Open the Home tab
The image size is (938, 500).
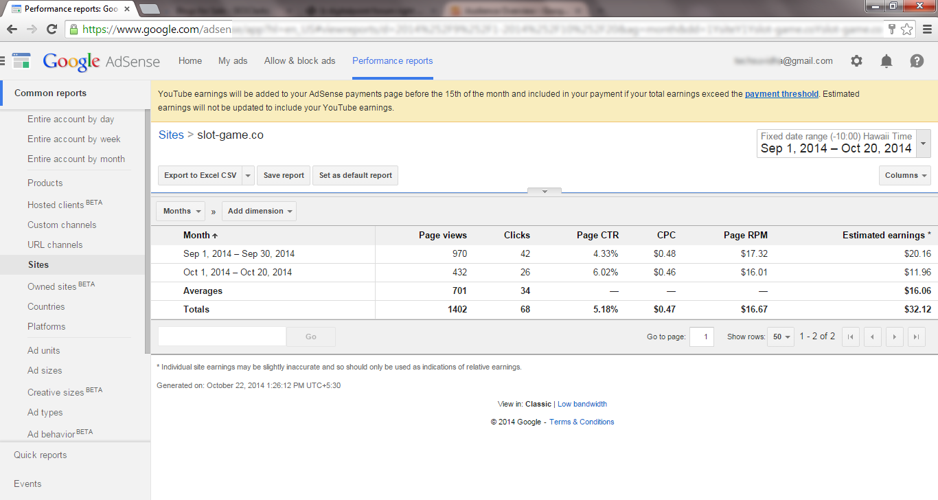[190, 61]
